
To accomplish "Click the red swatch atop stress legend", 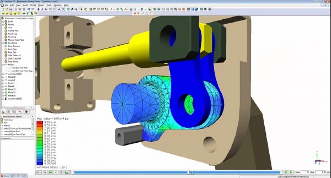I will 39,122.
